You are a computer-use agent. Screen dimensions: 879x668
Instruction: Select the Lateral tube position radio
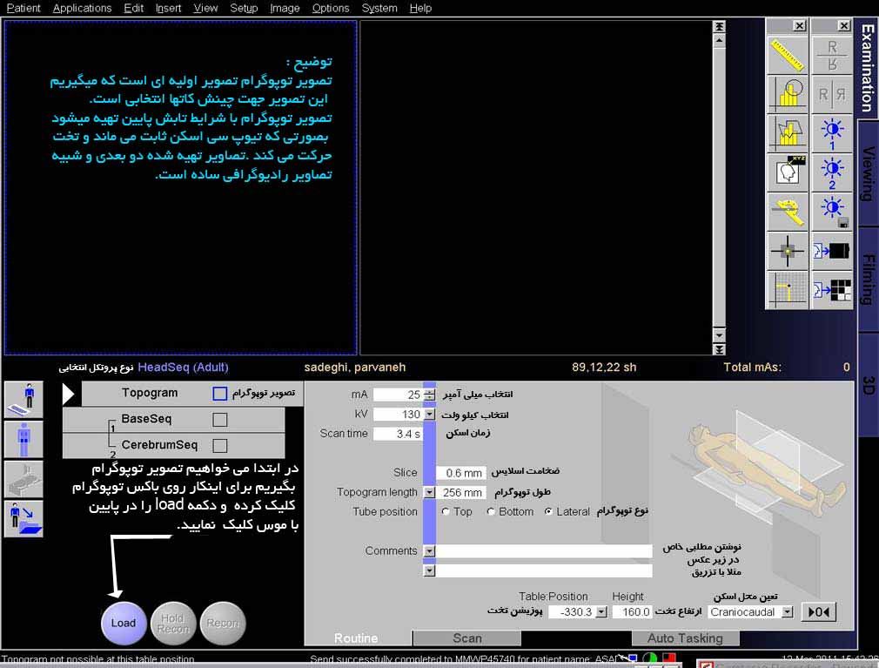[x=548, y=511]
